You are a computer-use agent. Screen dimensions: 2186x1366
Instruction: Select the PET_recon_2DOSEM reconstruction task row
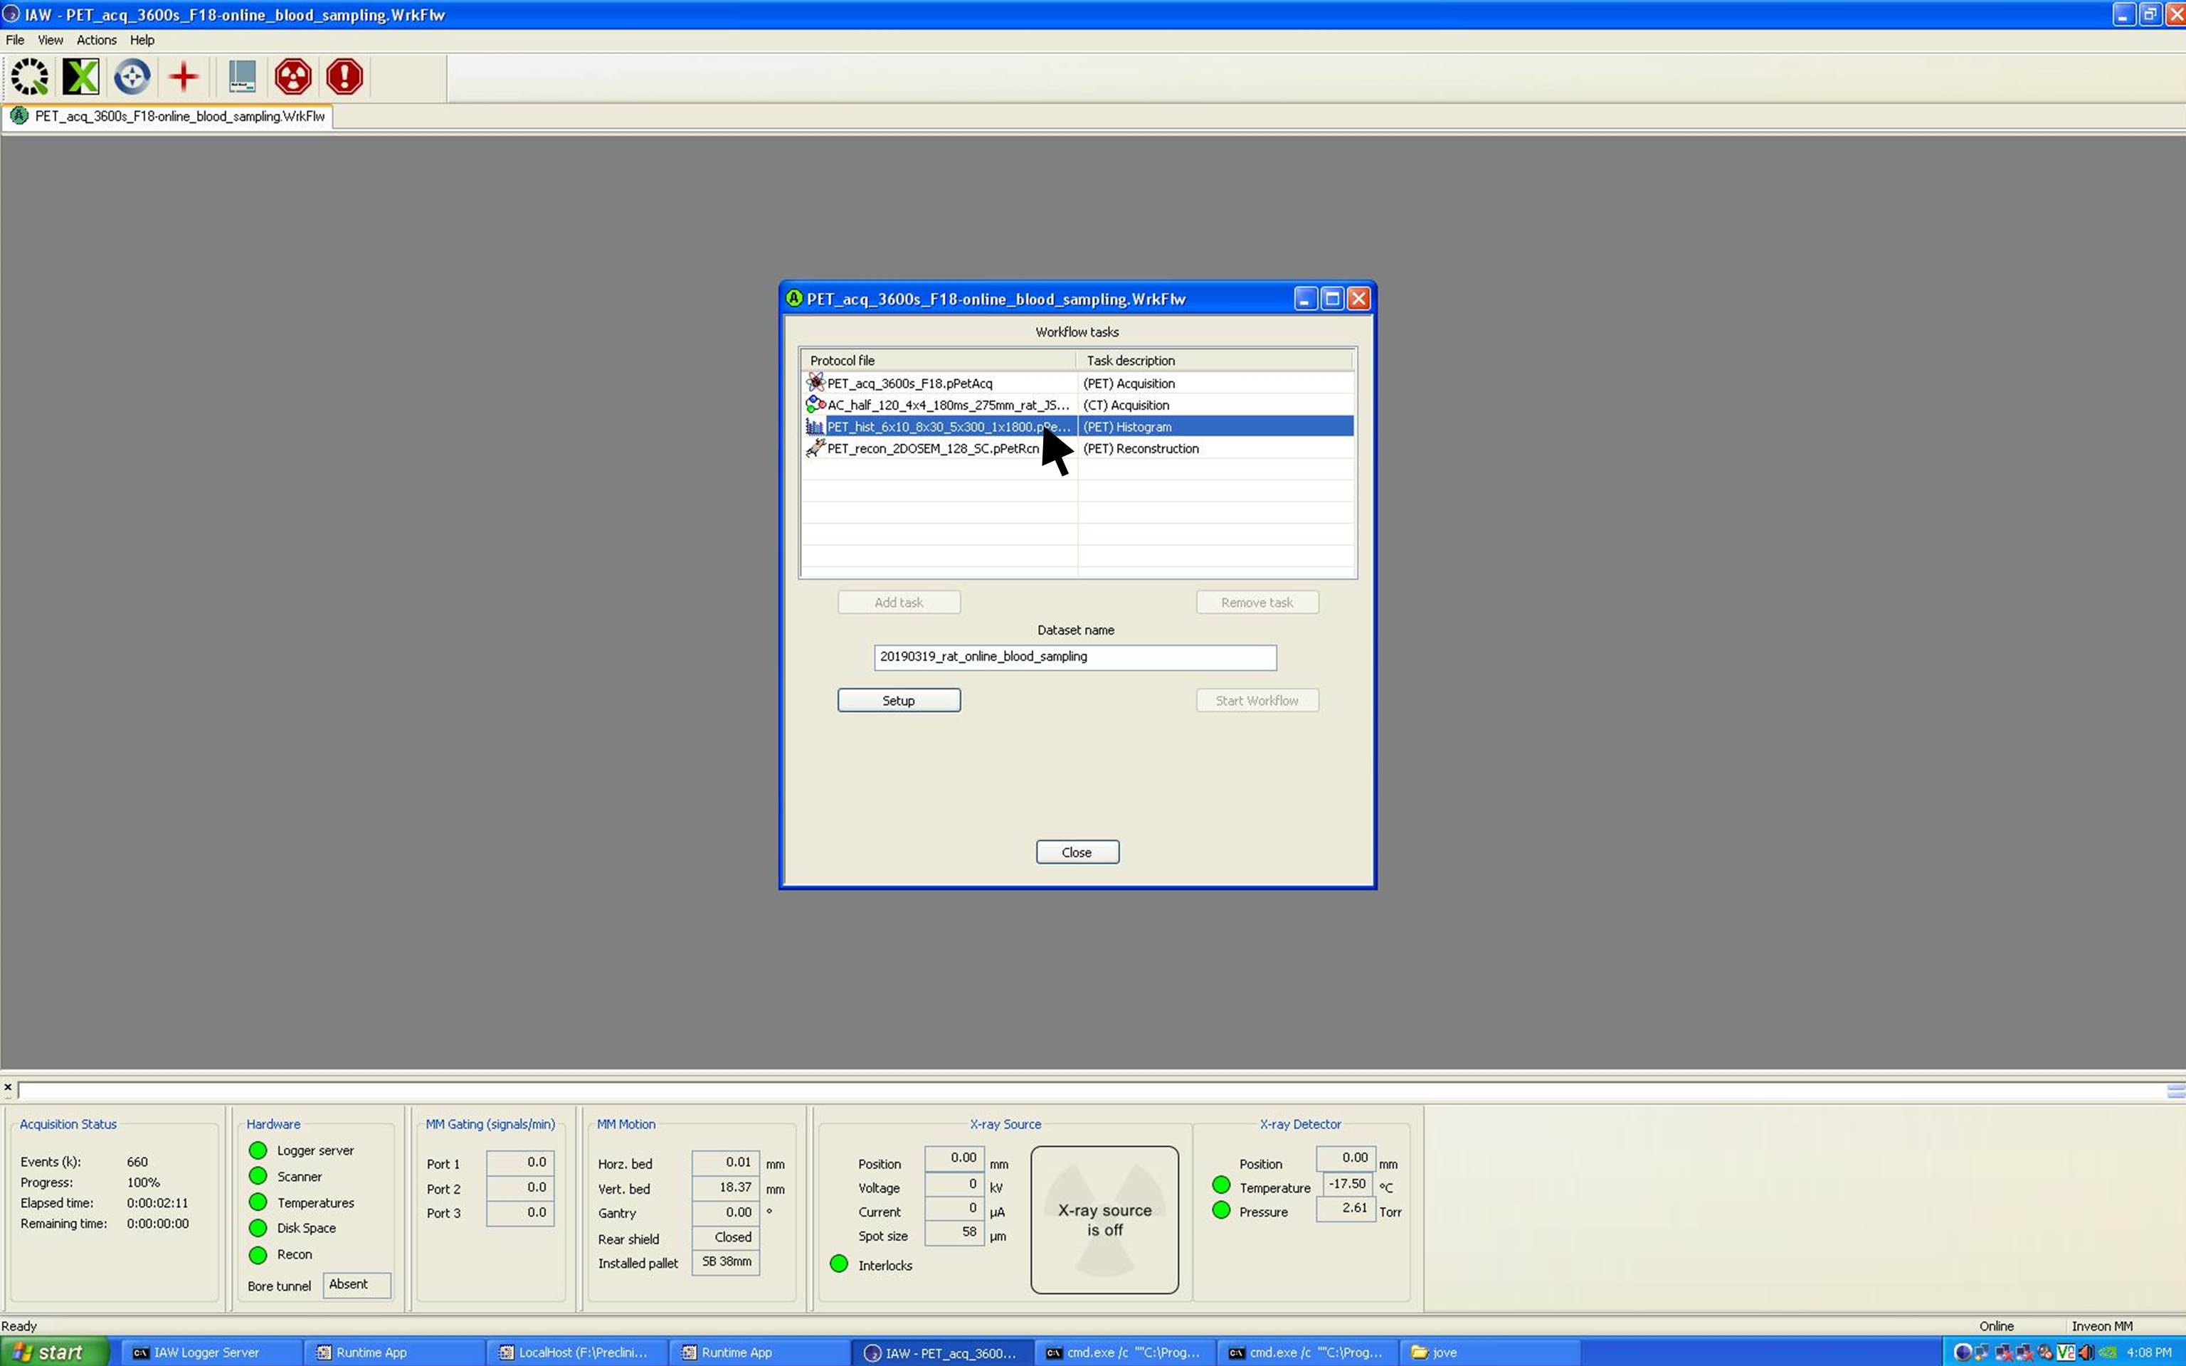pyautogui.click(x=932, y=448)
